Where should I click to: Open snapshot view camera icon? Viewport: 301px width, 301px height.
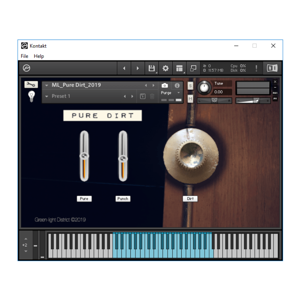click(x=165, y=86)
